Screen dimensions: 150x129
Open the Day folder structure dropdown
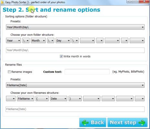coord(63,41)
